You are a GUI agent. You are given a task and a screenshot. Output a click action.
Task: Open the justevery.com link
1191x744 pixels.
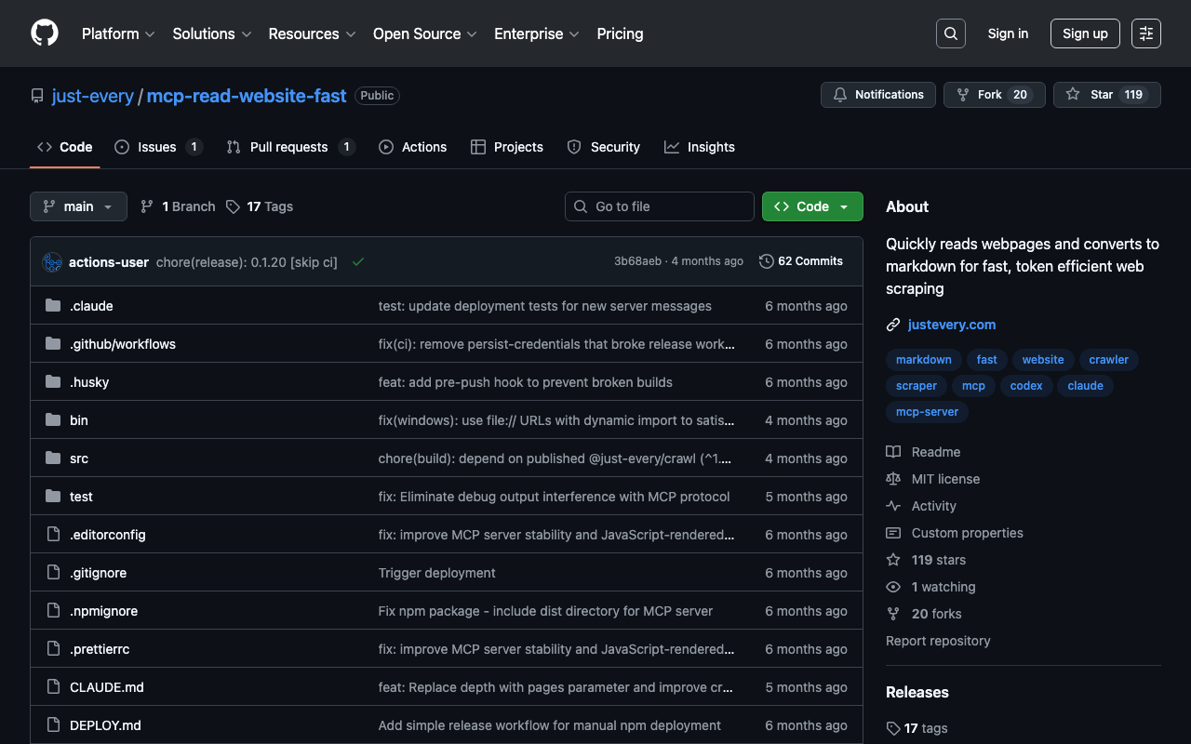[951, 325]
